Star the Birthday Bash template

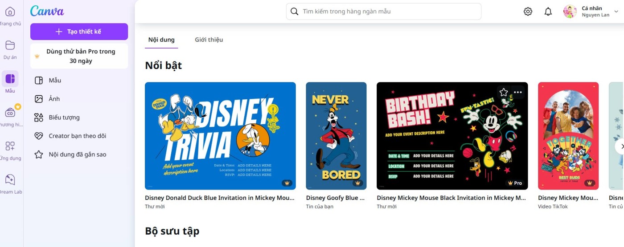coord(504,92)
